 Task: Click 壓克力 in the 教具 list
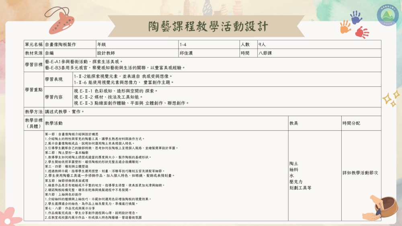click(x=296, y=182)
